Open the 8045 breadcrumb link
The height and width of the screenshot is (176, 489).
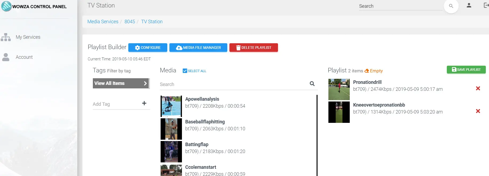click(x=130, y=22)
